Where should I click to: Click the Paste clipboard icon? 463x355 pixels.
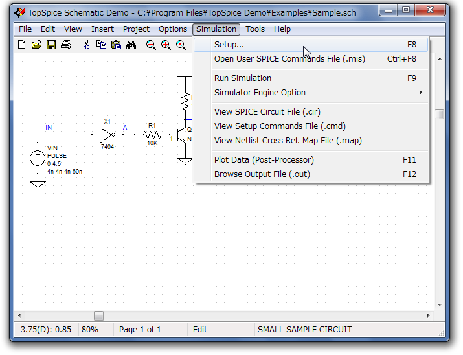coord(116,45)
